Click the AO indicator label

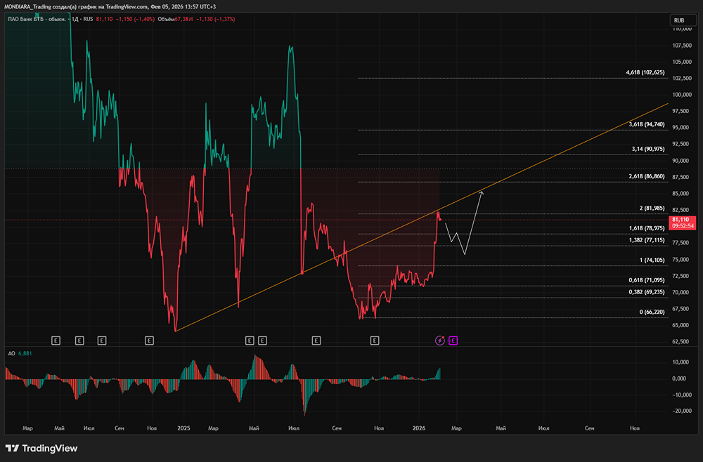click(12, 353)
